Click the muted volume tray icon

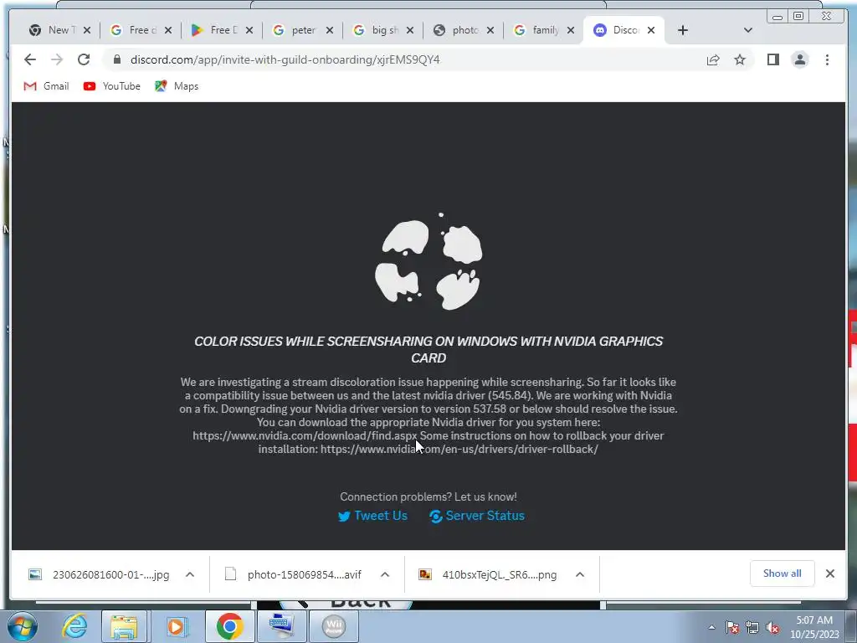click(x=772, y=628)
